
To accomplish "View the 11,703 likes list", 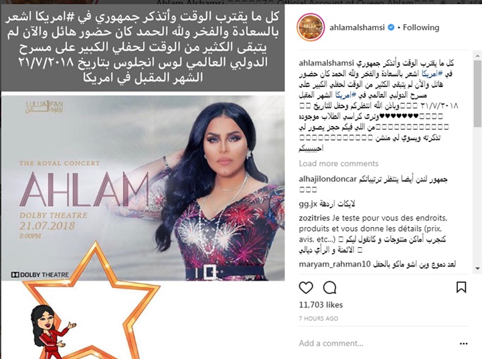I will pos(321,305).
